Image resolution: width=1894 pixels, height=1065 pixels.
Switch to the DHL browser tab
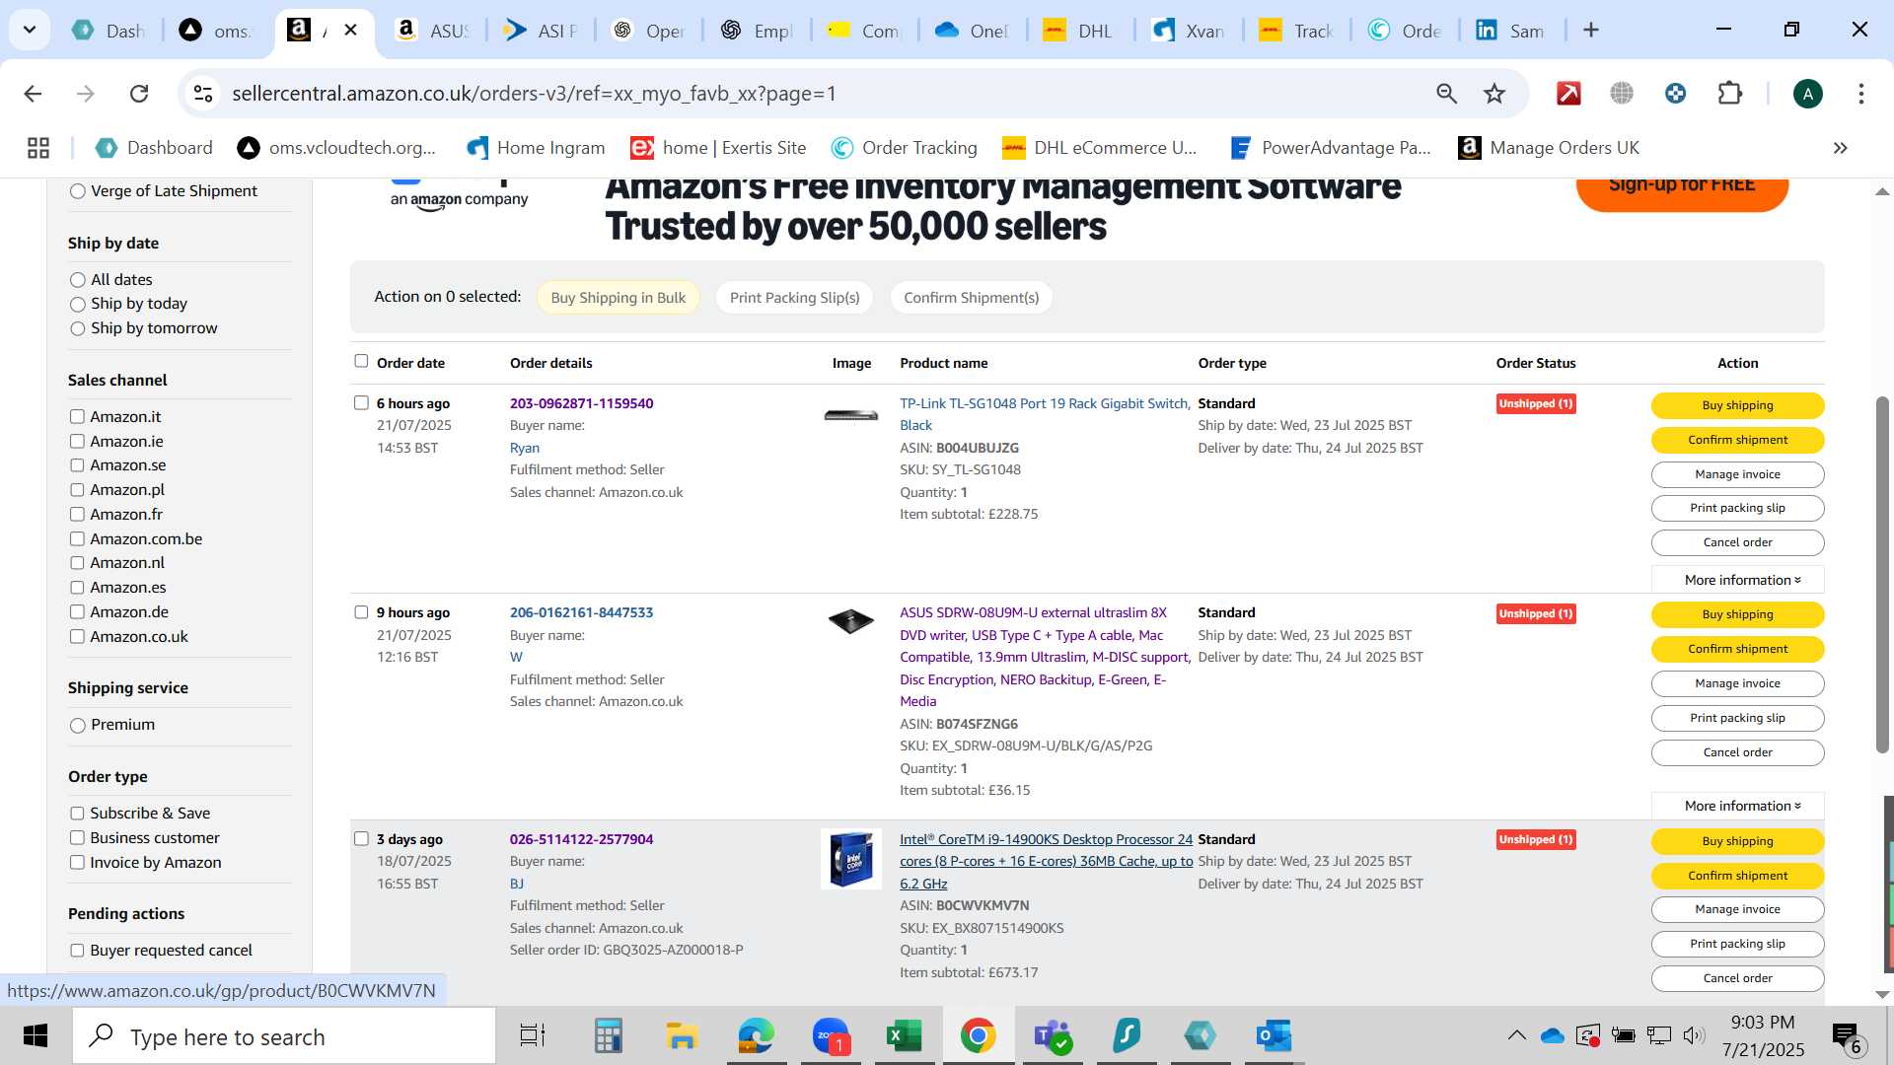(x=1080, y=31)
